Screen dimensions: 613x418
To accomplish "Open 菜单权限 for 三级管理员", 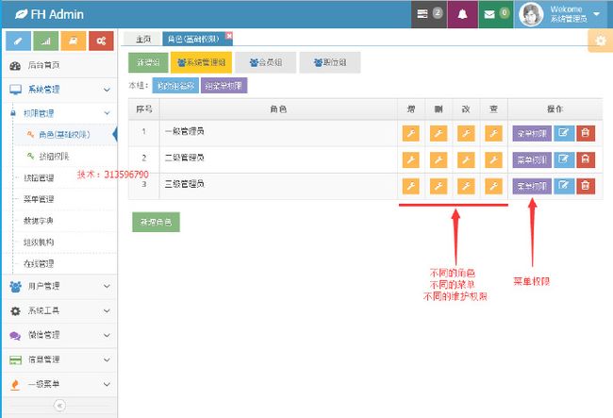I will (532, 186).
